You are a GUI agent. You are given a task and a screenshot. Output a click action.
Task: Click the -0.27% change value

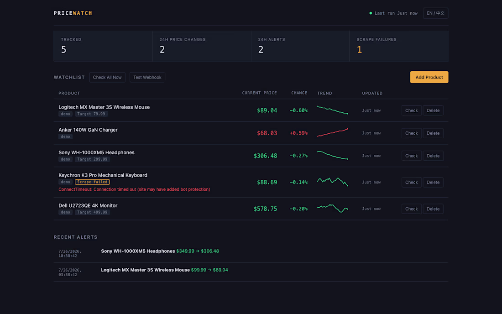tap(298, 156)
